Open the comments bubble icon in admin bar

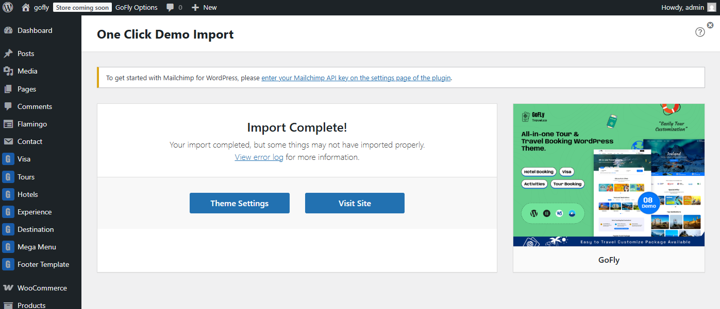pos(170,7)
